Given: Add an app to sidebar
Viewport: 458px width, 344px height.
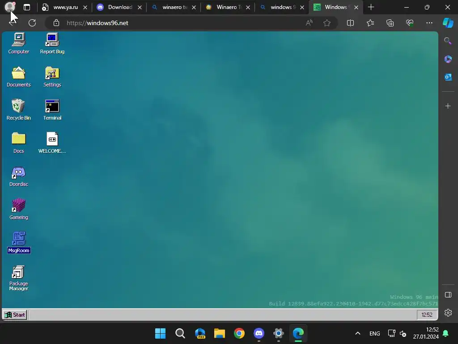Looking at the screenshot, I should [x=448, y=106].
